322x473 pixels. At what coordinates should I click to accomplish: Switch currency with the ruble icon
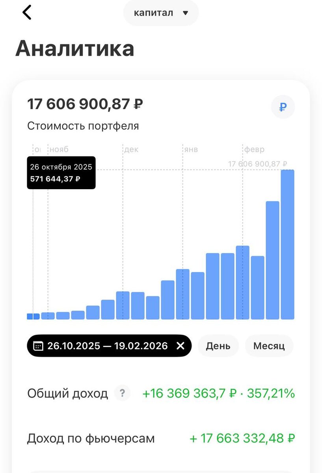[x=283, y=107]
